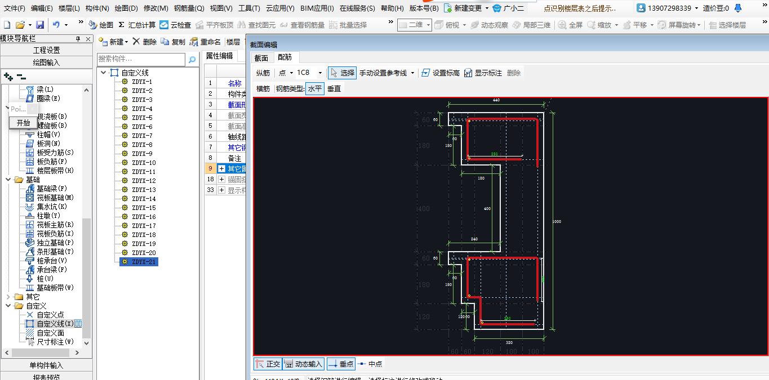Start 云检查 cloud check
Screen dimensions: 769x380
[175, 25]
